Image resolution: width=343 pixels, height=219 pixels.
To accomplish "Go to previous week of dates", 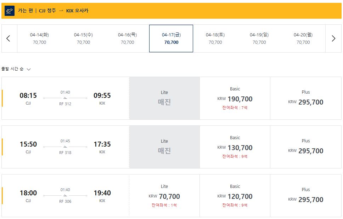I will [x=8, y=39].
